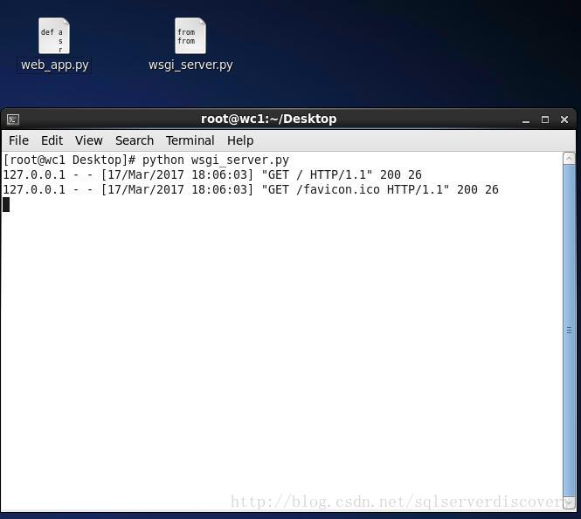Screen dimensions: 581x519
Task: Open the File menu
Action: pyautogui.click(x=18, y=140)
